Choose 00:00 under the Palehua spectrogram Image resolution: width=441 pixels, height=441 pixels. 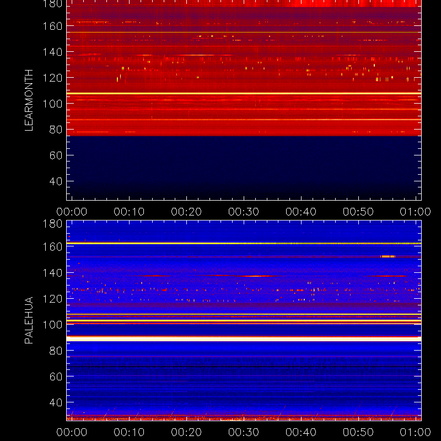click(72, 432)
